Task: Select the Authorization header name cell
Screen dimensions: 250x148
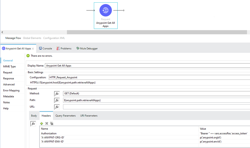Action: pyautogui.click(x=119, y=133)
